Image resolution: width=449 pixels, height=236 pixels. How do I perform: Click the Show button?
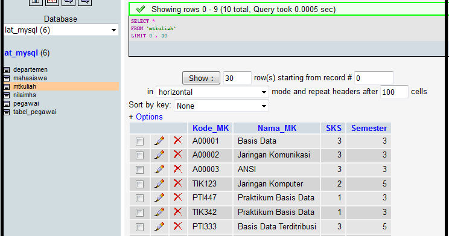point(201,78)
